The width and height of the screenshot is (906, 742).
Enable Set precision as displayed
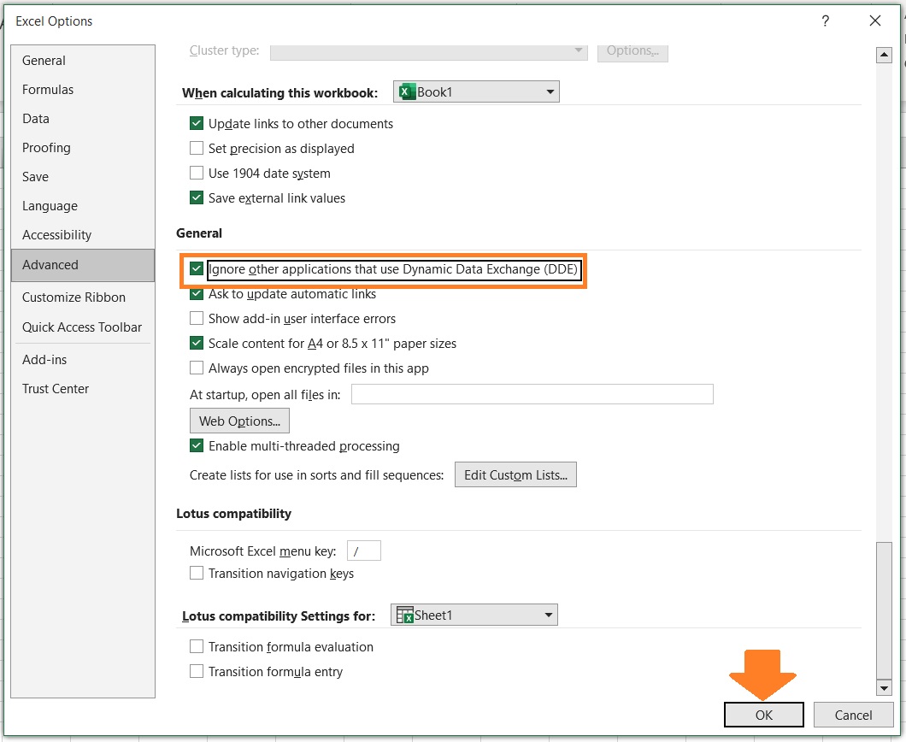point(197,148)
